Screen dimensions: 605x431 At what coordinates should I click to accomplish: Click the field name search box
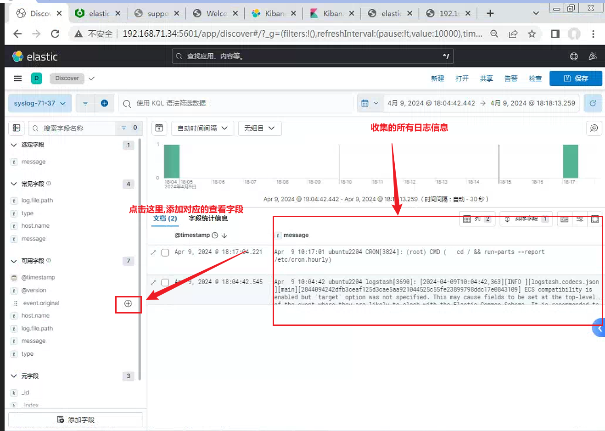pyautogui.click(x=72, y=128)
